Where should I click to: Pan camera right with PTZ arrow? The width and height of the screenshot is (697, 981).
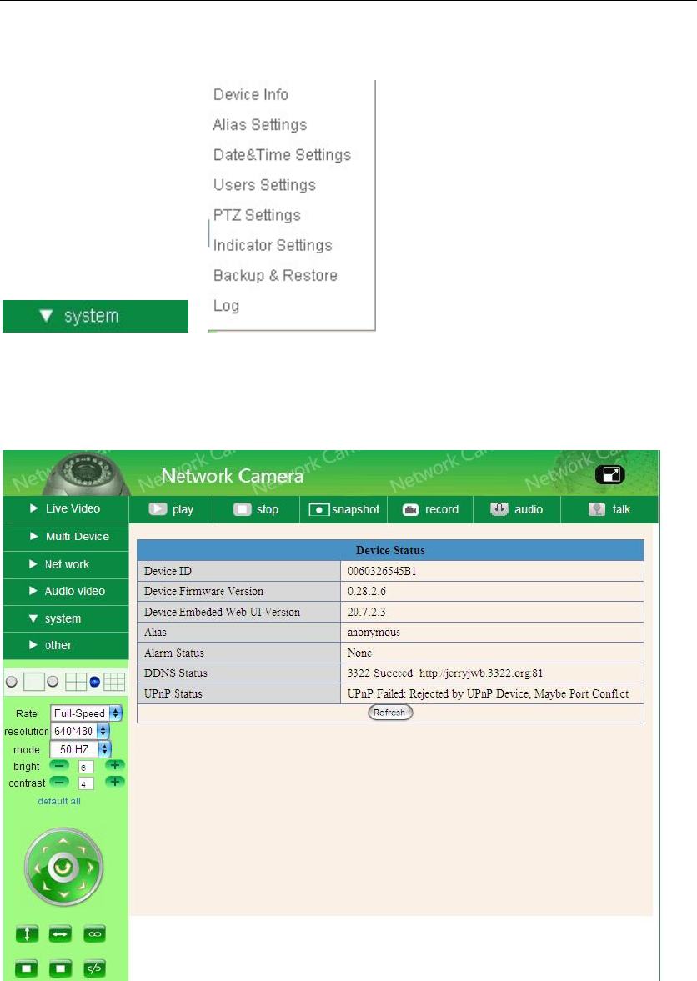(x=91, y=868)
